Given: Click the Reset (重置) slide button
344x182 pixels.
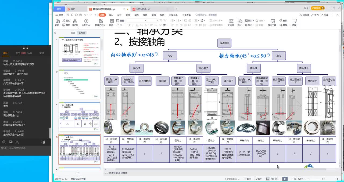Looking at the screenshot, I should [x=120, y=21].
